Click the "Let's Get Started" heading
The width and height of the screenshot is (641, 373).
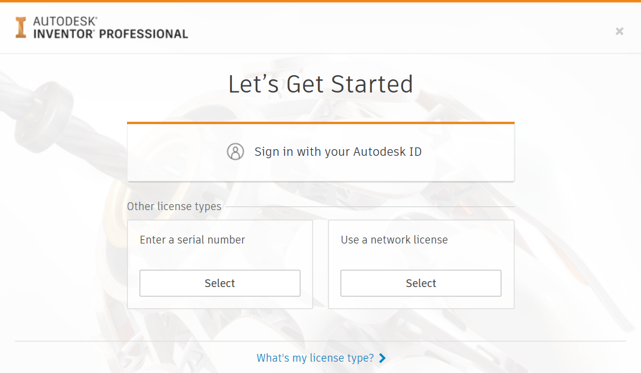click(x=321, y=84)
